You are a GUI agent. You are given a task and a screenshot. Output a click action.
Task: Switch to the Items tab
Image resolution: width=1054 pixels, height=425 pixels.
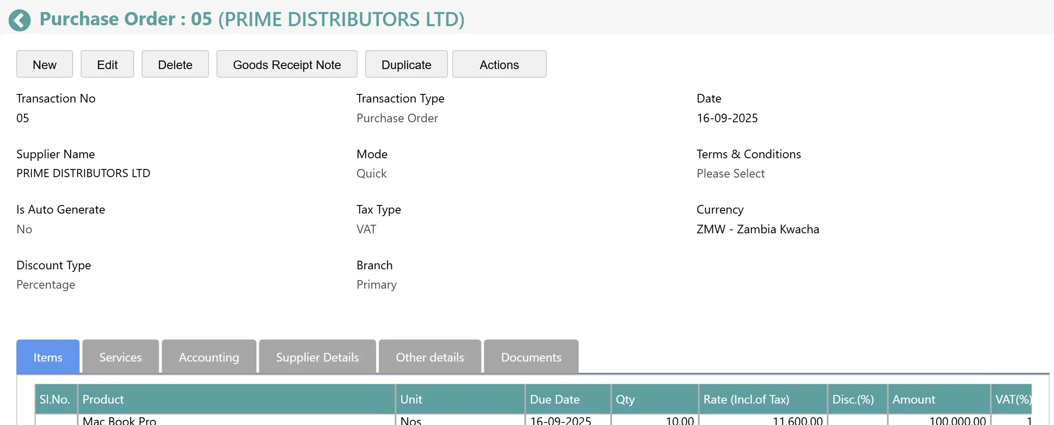point(48,357)
